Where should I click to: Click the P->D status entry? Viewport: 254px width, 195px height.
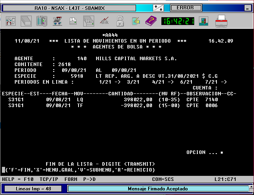[89, 179]
